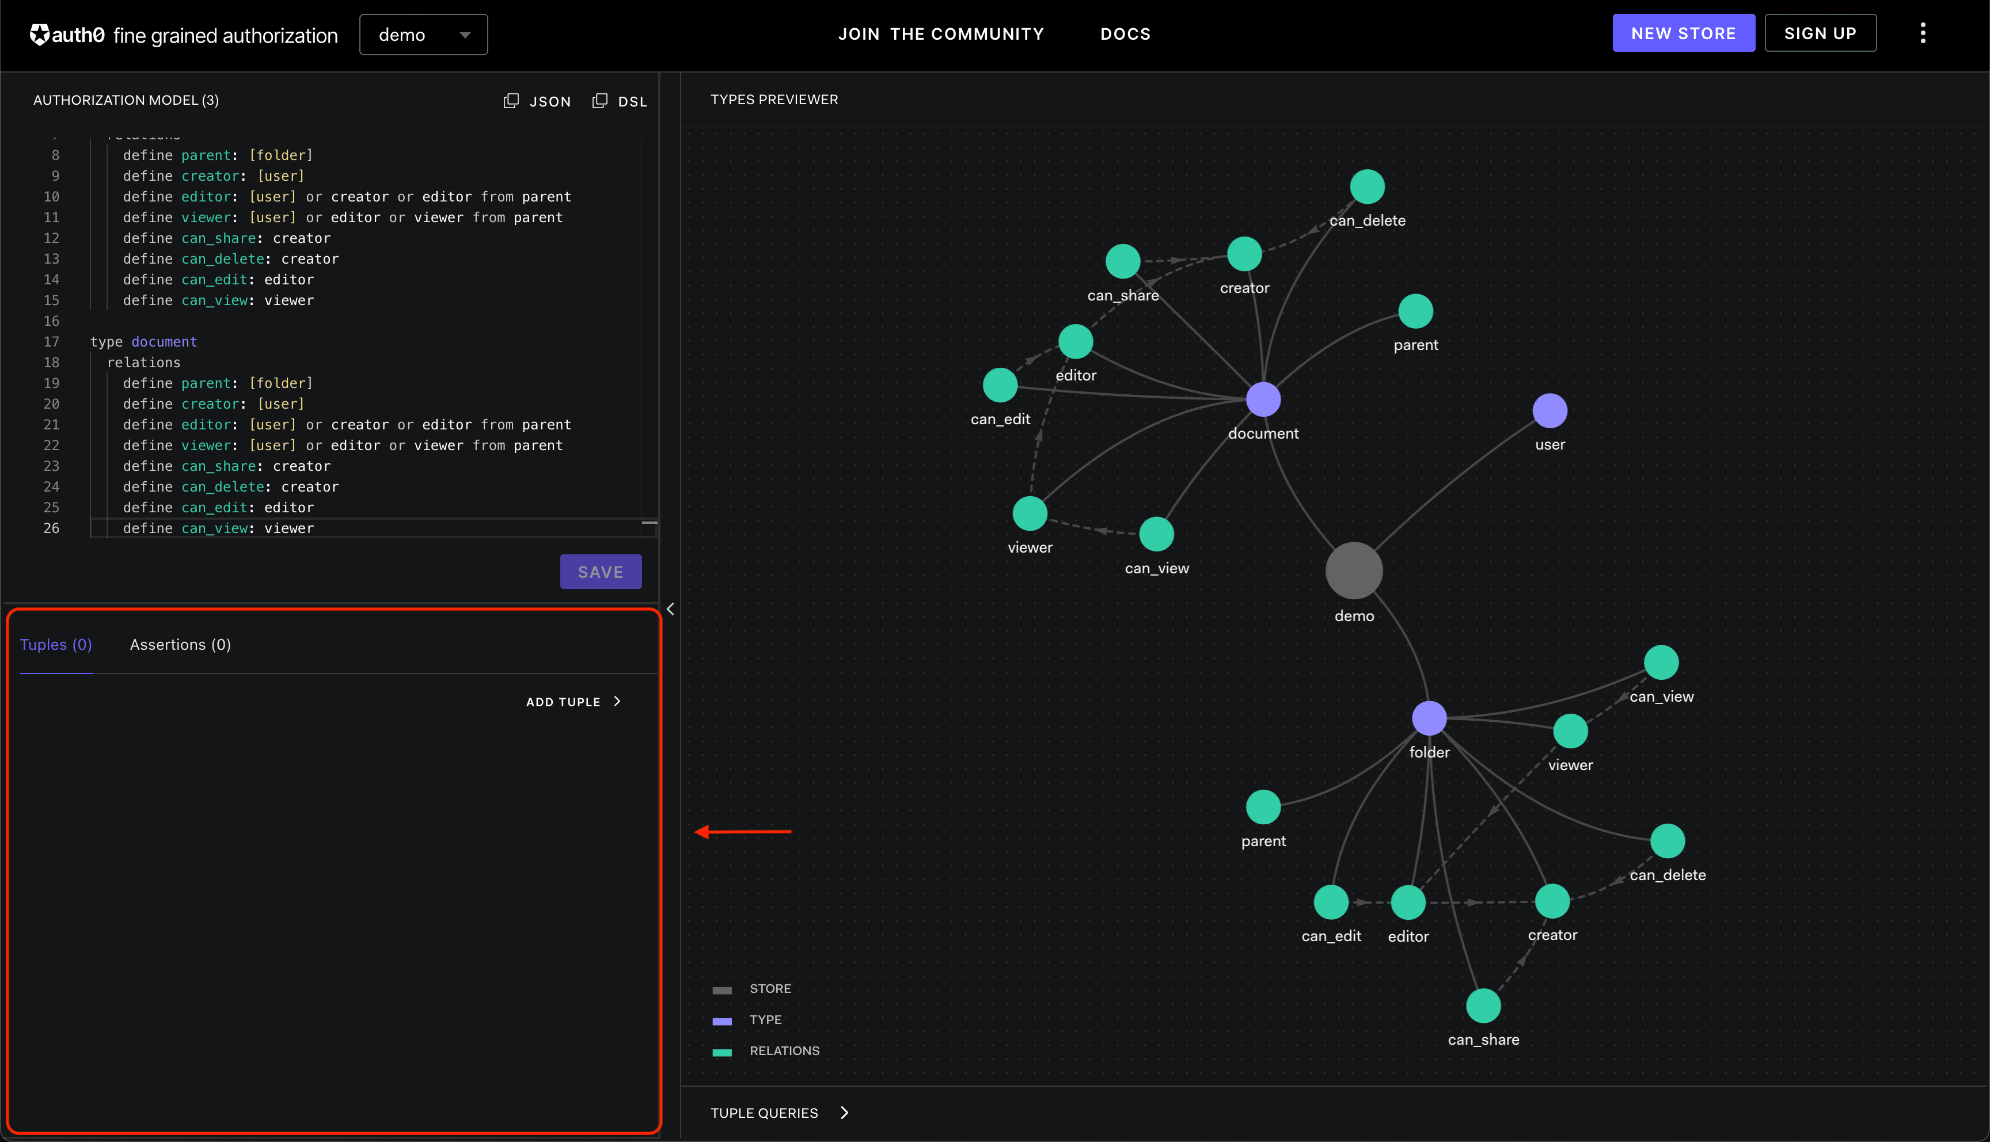Select folder's viewer relation node
Viewport: 1990px width, 1142px height.
(x=1570, y=731)
